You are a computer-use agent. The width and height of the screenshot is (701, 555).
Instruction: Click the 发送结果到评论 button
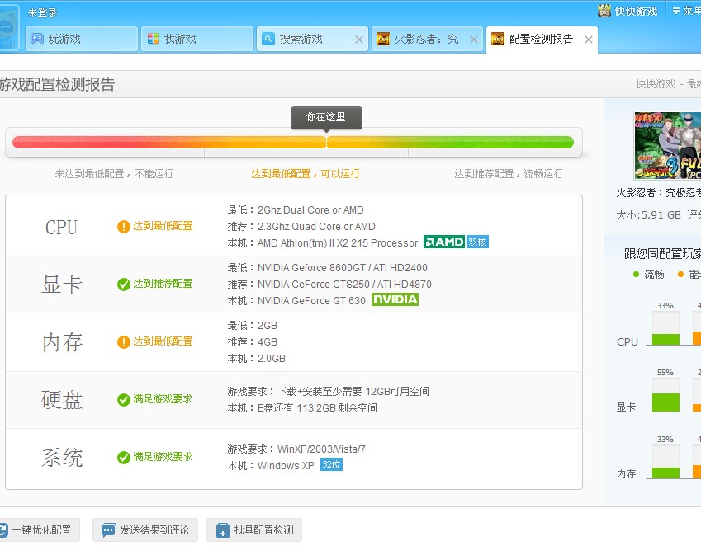[145, 530]
